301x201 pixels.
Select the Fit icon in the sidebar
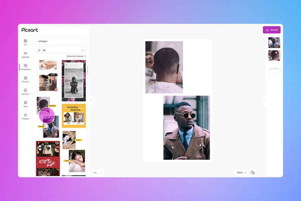click(25, 42)
